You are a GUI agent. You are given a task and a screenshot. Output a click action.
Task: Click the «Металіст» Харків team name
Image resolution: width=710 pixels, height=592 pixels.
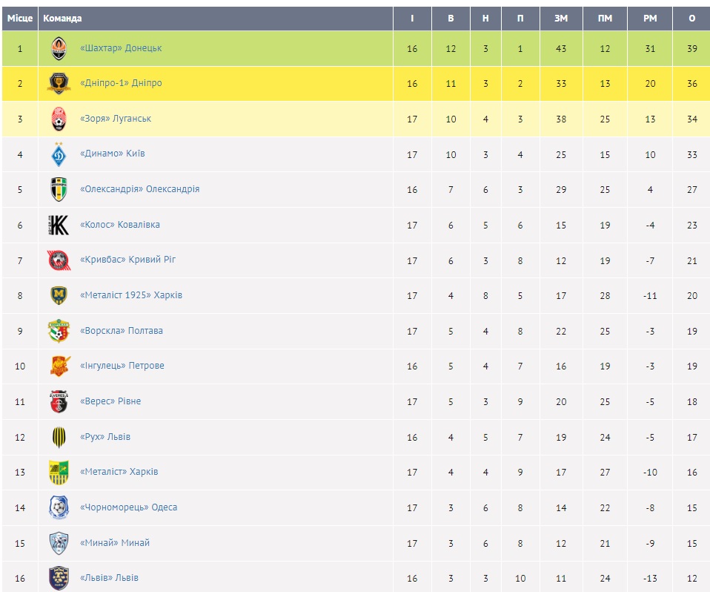(119, 472)
